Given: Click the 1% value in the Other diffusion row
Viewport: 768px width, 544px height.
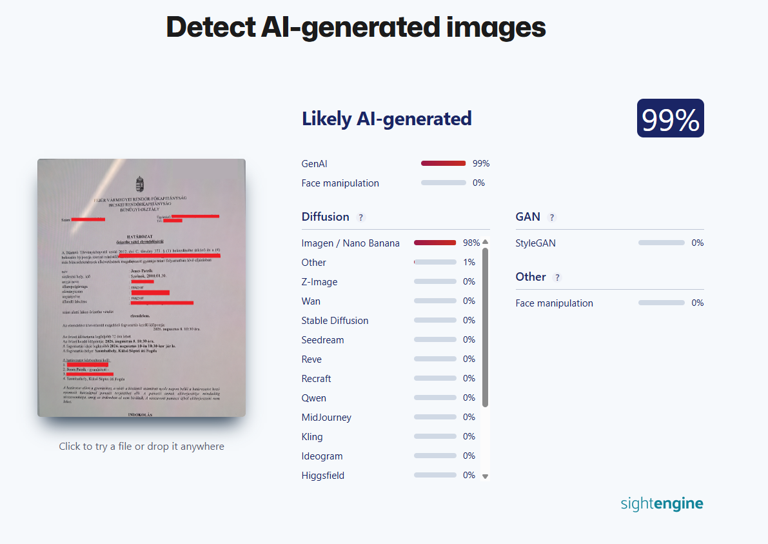Looking at the screenshot, I should (x=469, y=262).
